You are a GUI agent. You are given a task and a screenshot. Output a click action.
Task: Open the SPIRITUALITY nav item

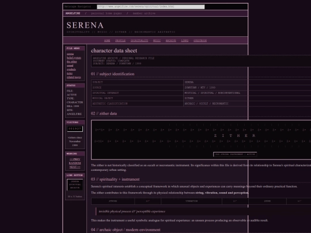click(139, 40)
